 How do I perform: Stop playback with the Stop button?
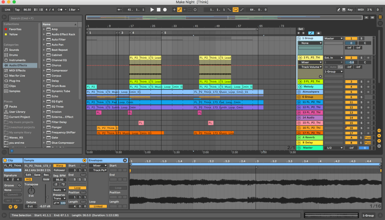pyautogui.click(x=158, y=9)
